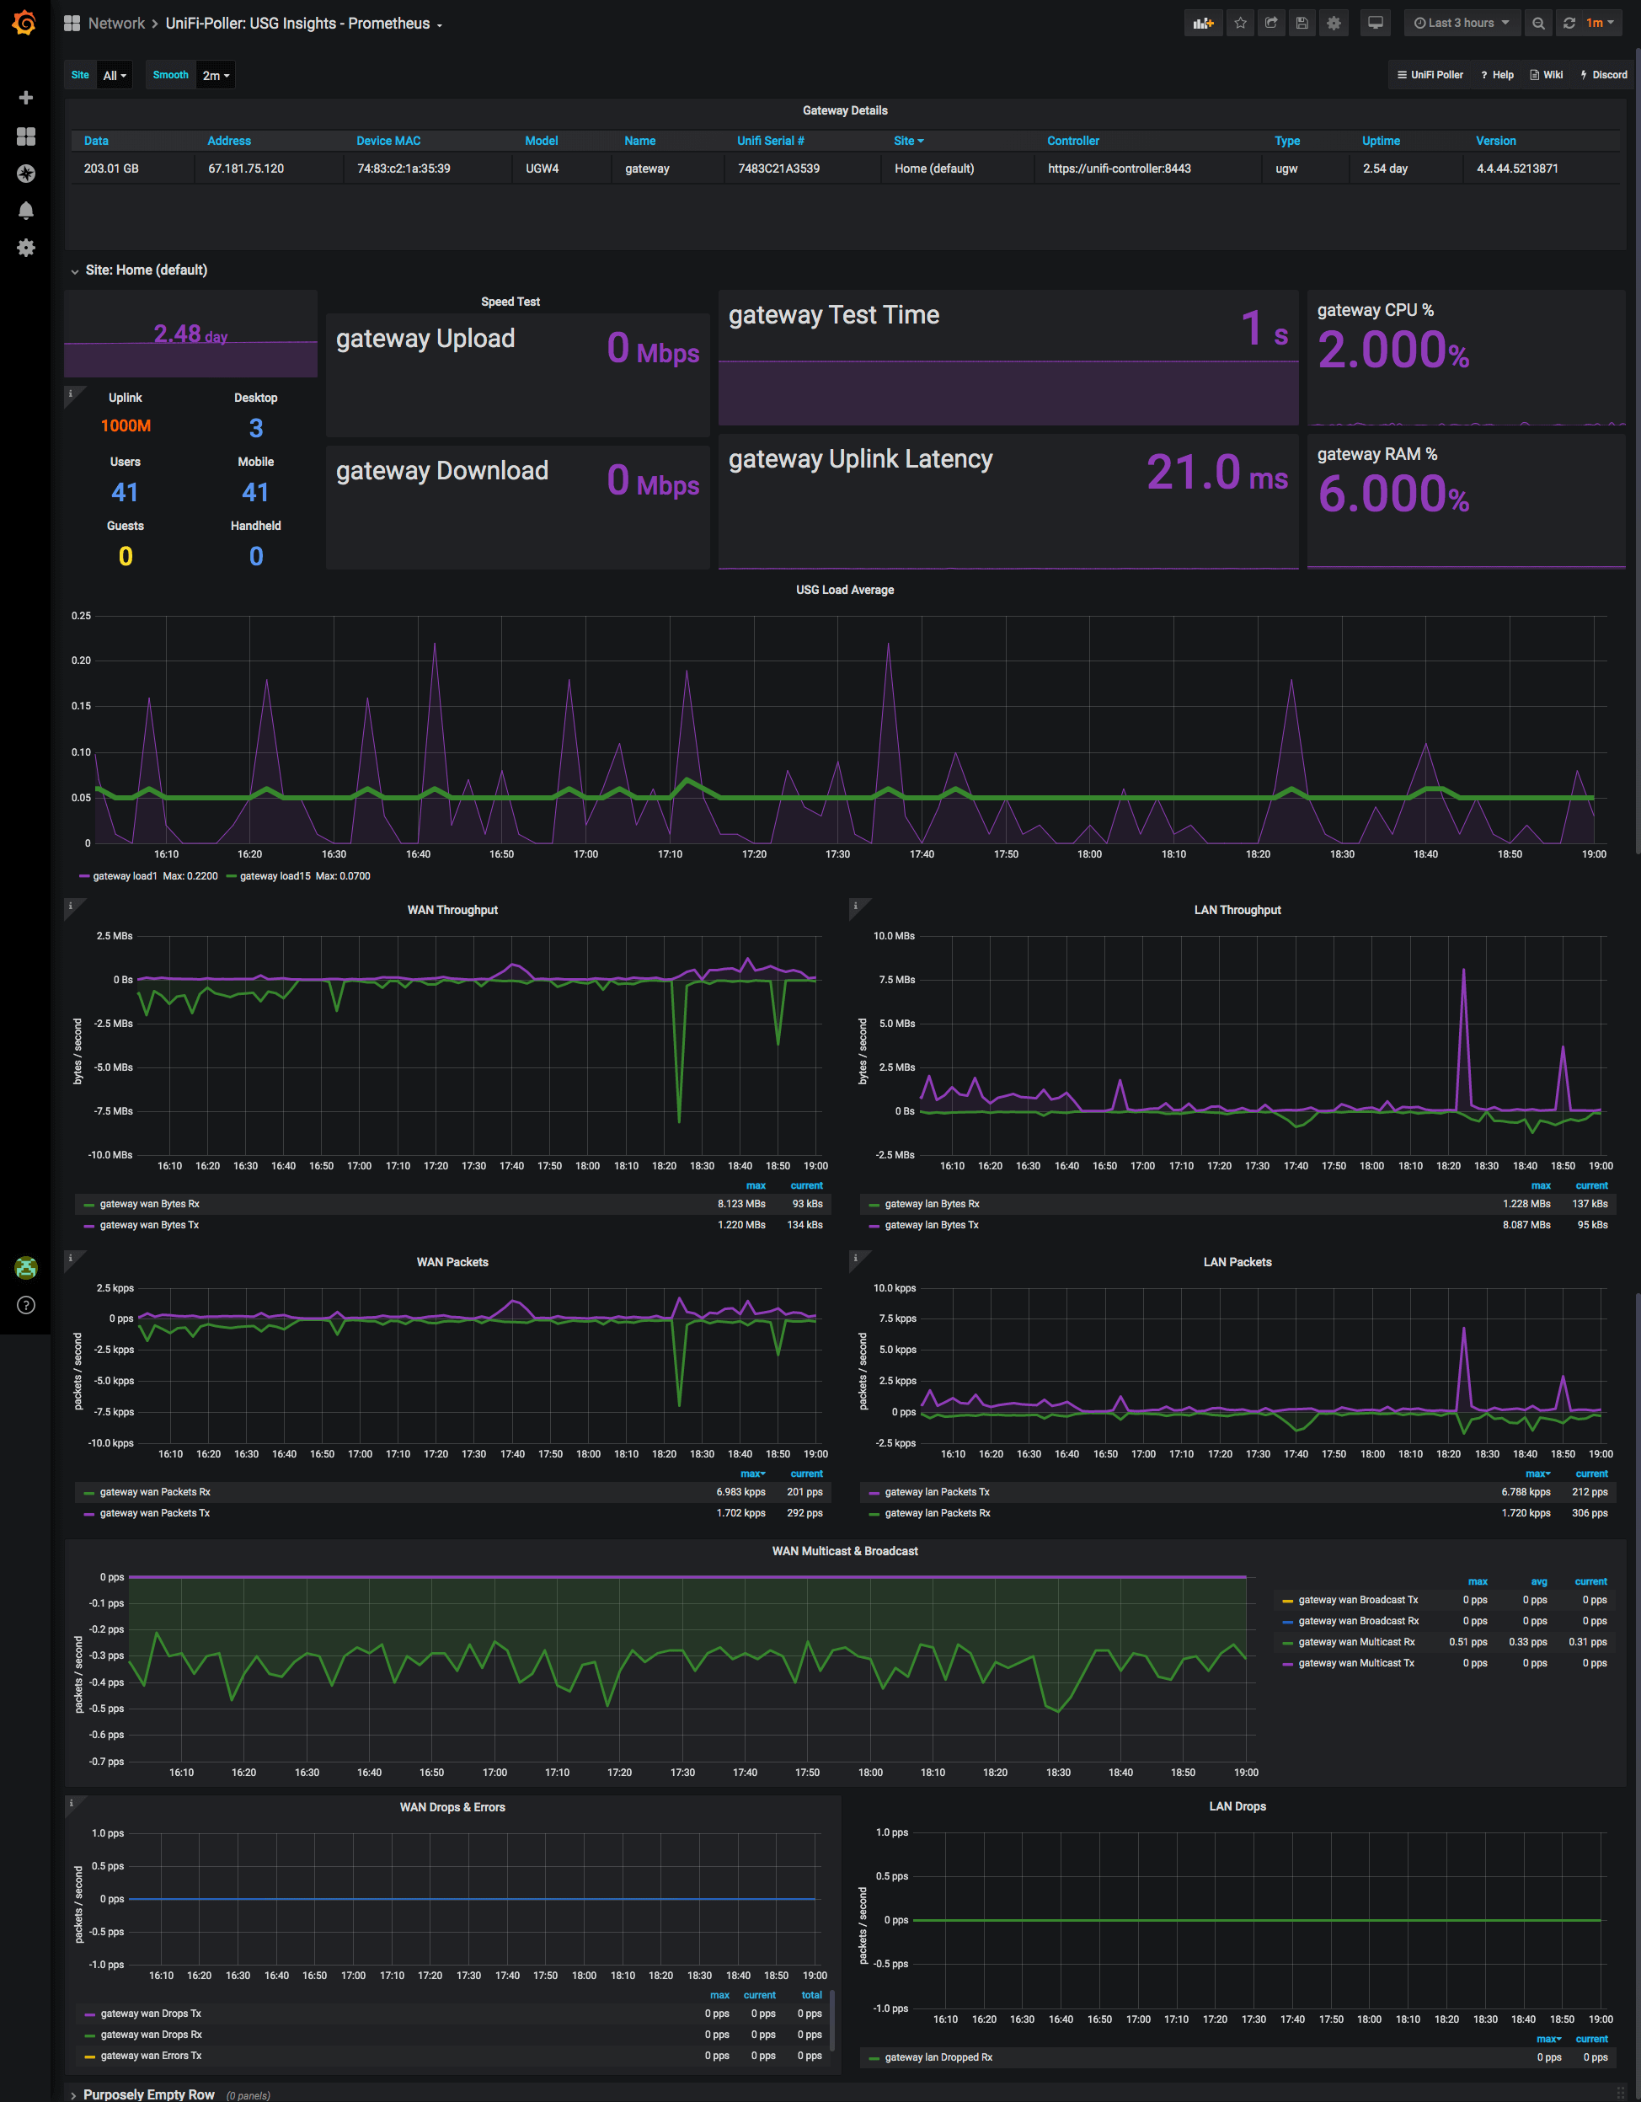Open dashboard settings gear in top bar
1641x2102 pixels.
pyautogui.click(x=1334, y=23)
